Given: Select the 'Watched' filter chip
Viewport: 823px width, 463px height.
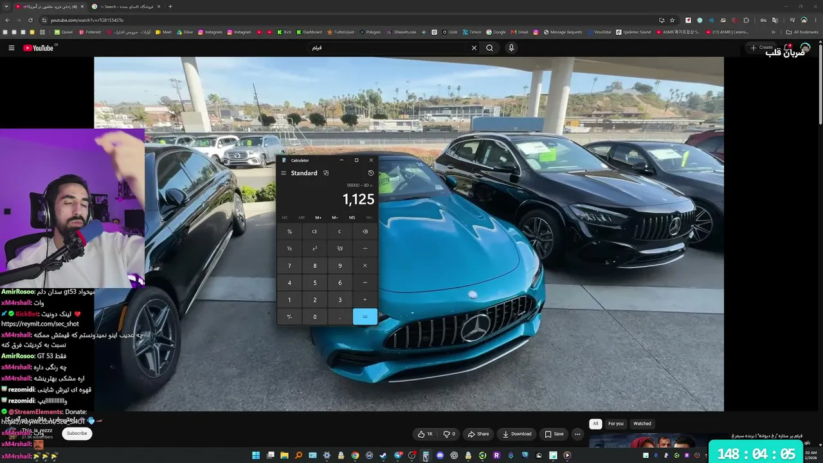Looking at the screenshot, I should tap(642, 424).
